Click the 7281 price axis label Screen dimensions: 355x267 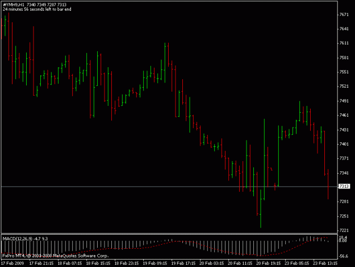pyautogui.click(x=344, y=202)
